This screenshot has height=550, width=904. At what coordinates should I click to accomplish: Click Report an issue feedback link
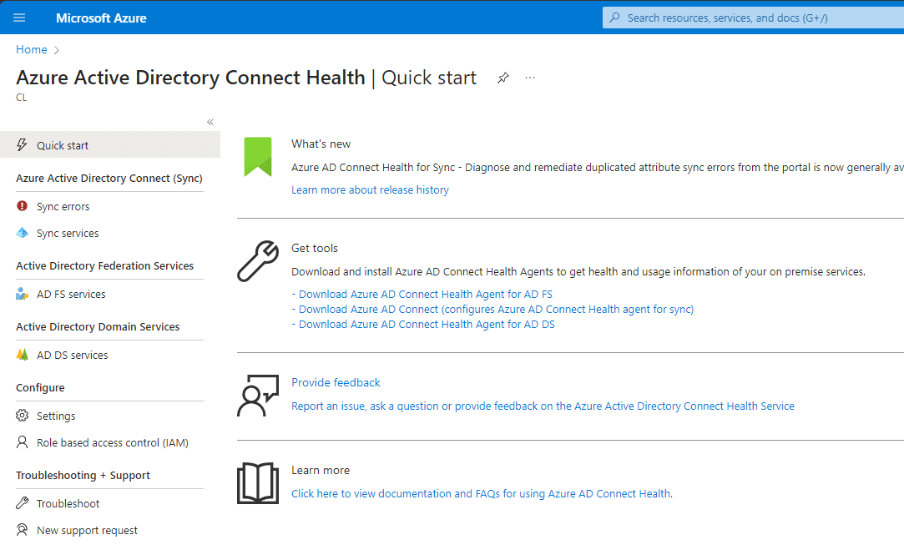(x=543, y=406)
